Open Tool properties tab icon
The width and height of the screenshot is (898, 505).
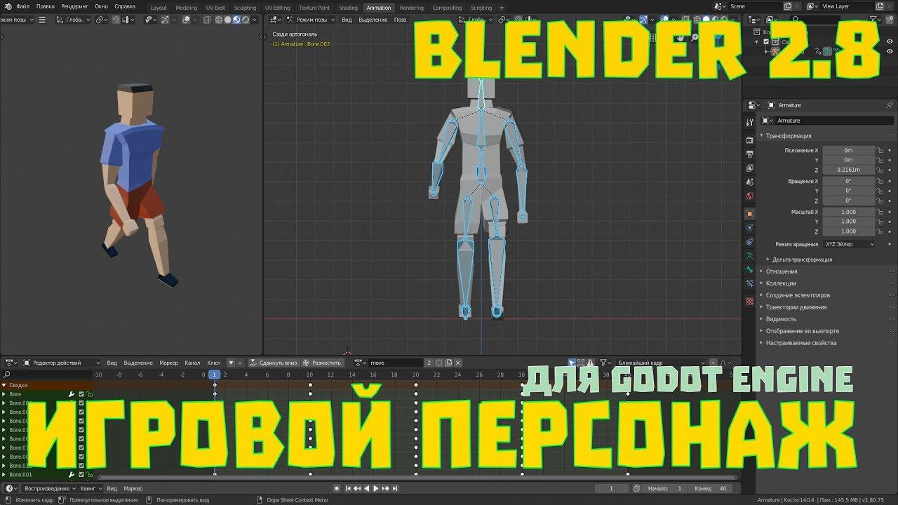click(x=750, y=122)
